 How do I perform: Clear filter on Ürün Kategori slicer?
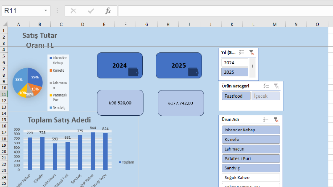(276, 86)
